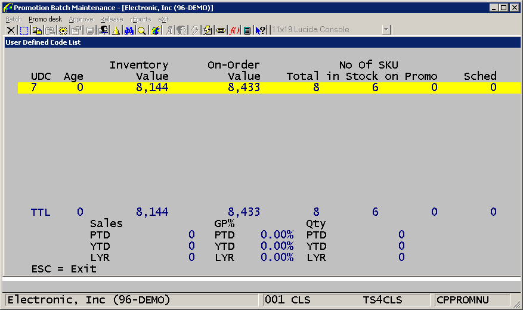The width and height of the screenshot is (523, 310).
Task: Click Inventory Value 8,144 in highlighted row
Action: [152, 87]
